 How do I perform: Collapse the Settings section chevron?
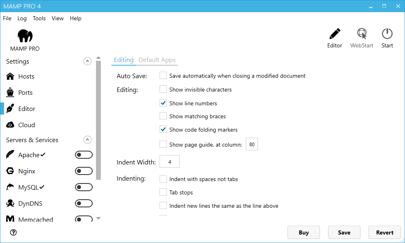(87, 61)
